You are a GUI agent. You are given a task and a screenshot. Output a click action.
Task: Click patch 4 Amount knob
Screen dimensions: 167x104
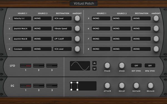pos(77,49)
